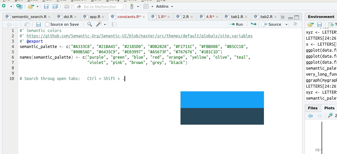
Task: Click the New File icon
Action: (x=4, y=6)
